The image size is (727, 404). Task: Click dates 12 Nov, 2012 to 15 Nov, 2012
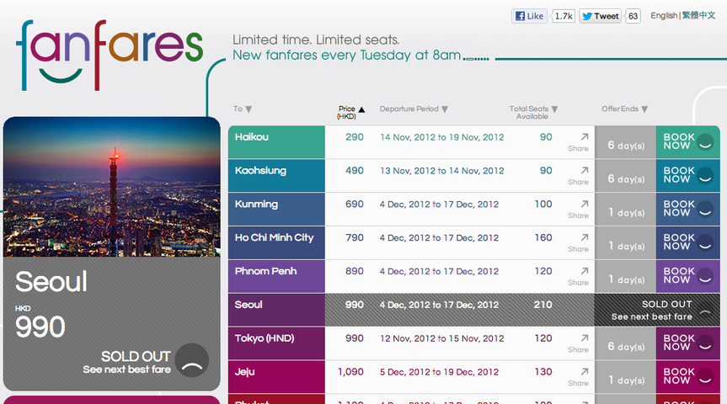pos(442,338)
